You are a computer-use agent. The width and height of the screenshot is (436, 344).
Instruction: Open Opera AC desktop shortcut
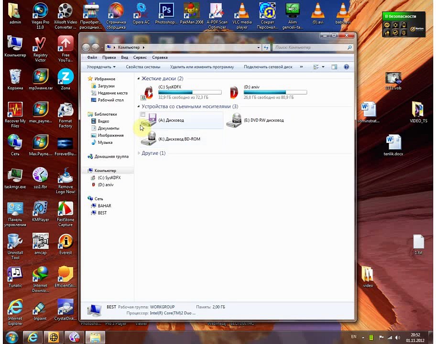pyautogui.click(x=141, y=13)
